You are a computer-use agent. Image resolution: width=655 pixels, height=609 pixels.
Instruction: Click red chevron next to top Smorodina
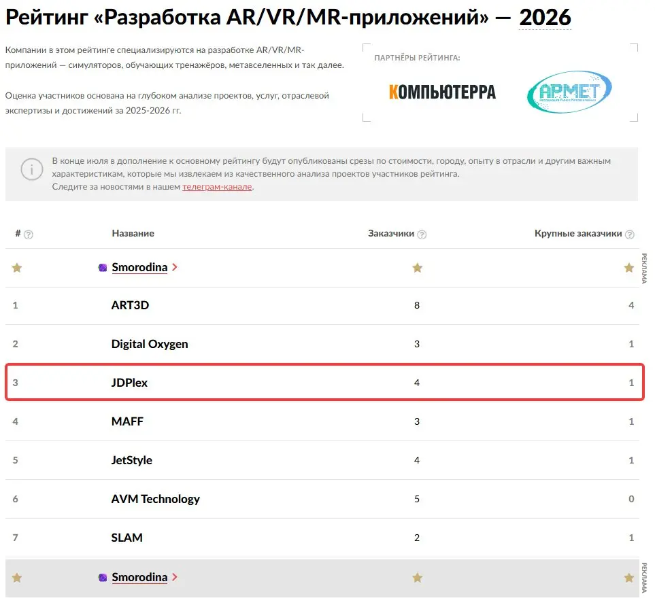175,267
